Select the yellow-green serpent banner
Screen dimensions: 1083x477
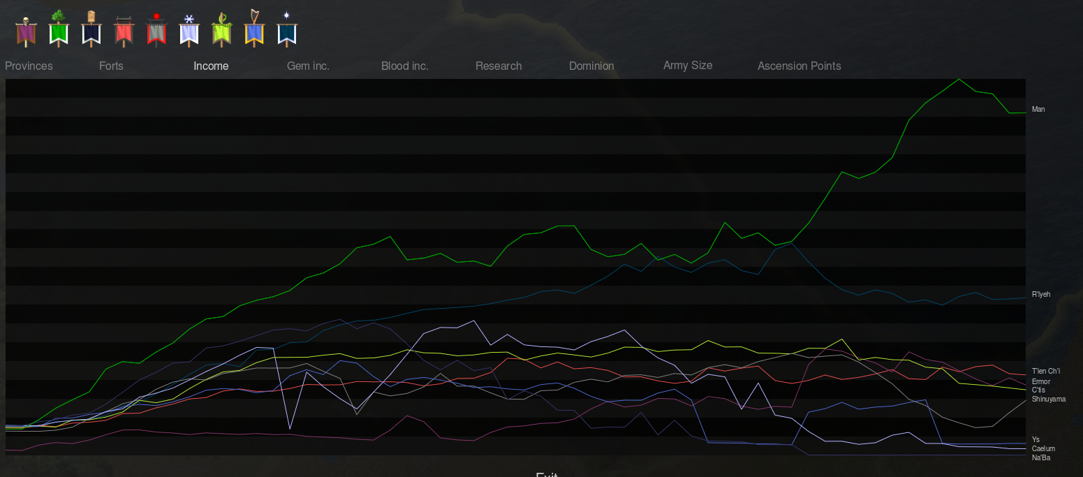point(222,29)
